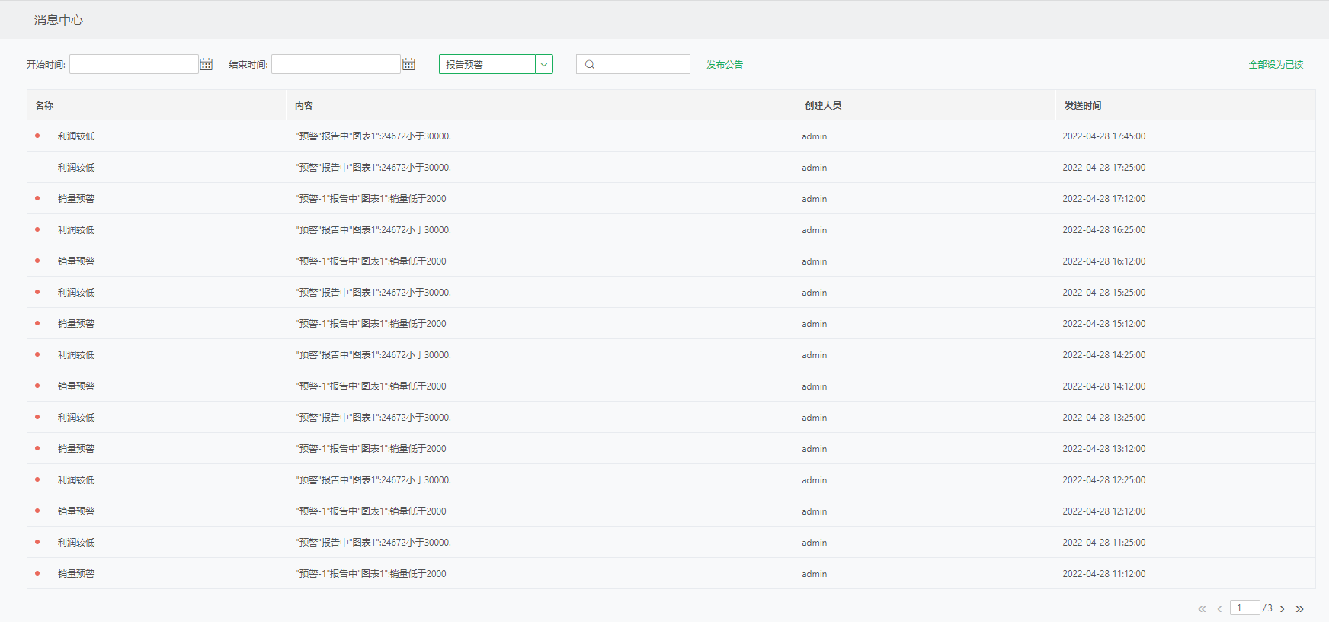Expand the 报告预警 dropdown arrow
This screenshot has height=622, width=1329.
click(544, 65)
